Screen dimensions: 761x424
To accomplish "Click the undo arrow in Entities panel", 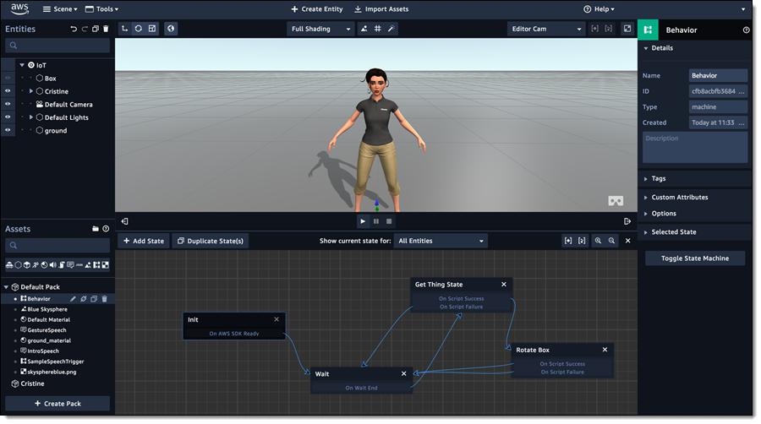I will click(74, 29).
